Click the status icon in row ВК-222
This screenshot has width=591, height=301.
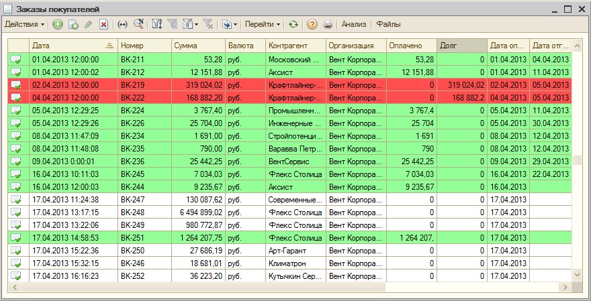point(16,98)
